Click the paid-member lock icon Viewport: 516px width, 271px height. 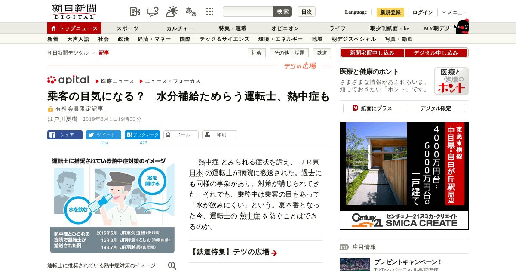coord(50,109)
